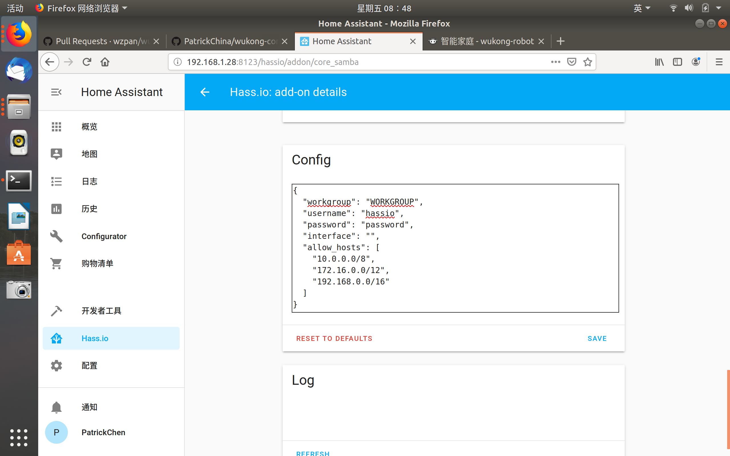This screenshot has width=730, height=456.
Task: Open the 配置 settings gear icon
Action: (x=56, y=366)
